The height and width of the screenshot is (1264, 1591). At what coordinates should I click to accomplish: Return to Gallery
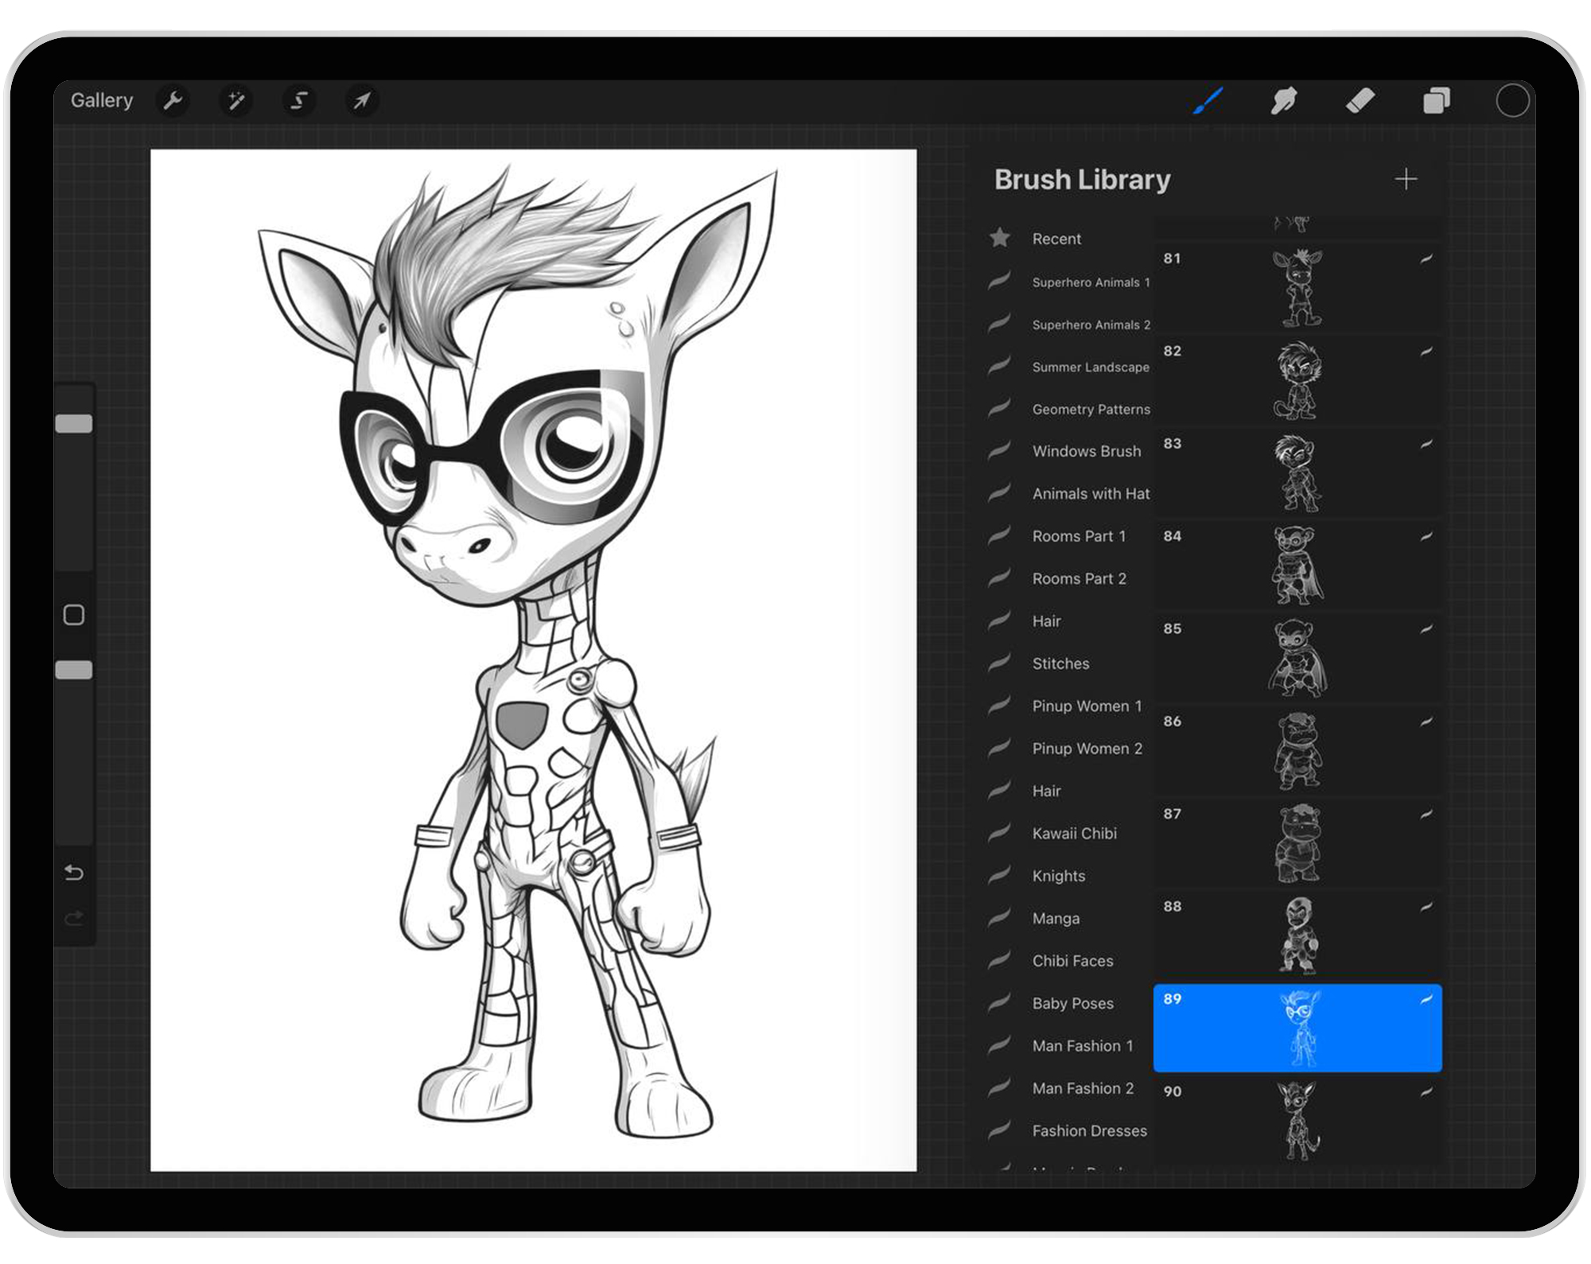102,100
